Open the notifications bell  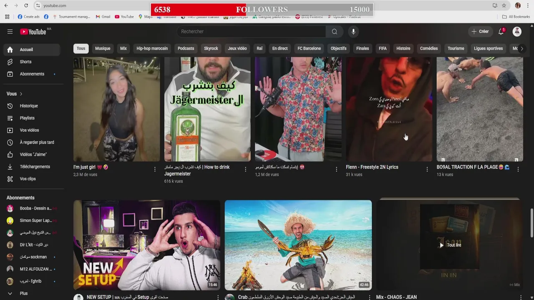(x=501, y=32)
